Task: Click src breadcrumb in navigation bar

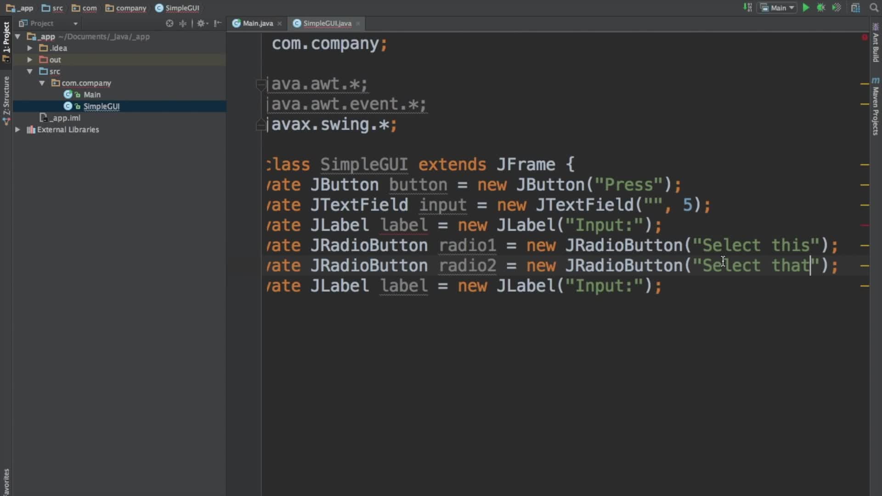Action: point(52,8)
